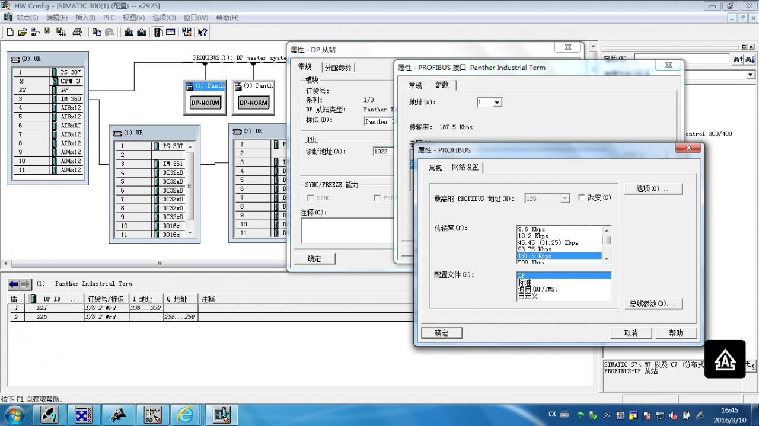This screenshot has width=759, height=426.
Task: Click the transmission rate list's down scroll arrow
Action: click(607, 258)
